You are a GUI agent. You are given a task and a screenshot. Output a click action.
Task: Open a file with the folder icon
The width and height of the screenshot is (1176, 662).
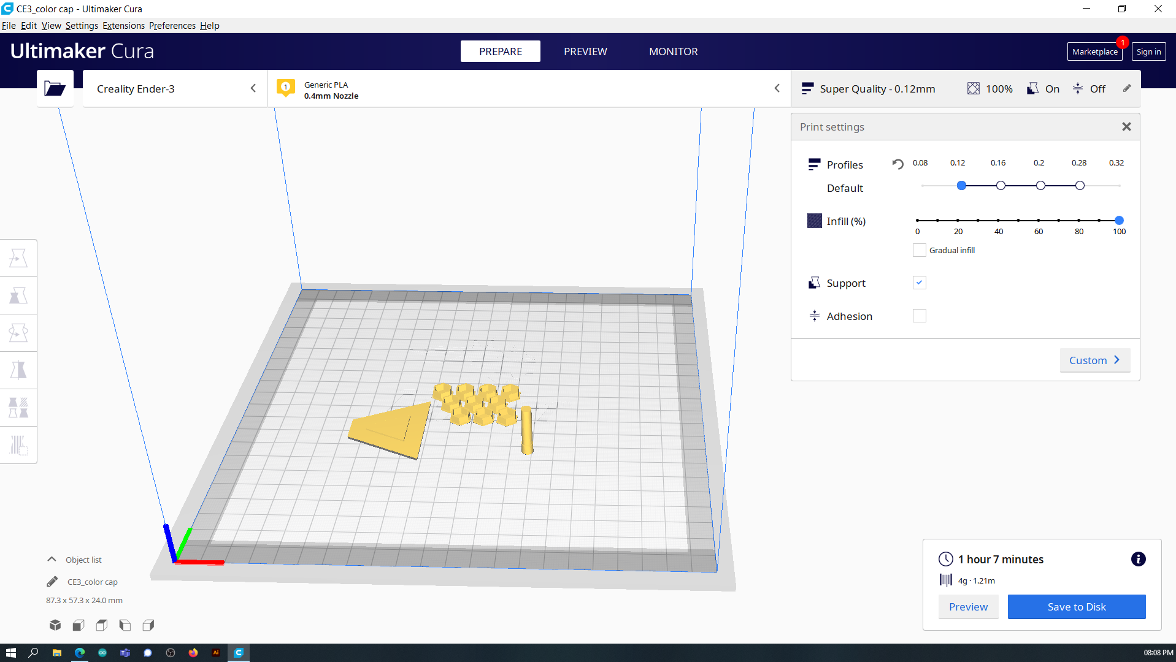pos(55,89)
